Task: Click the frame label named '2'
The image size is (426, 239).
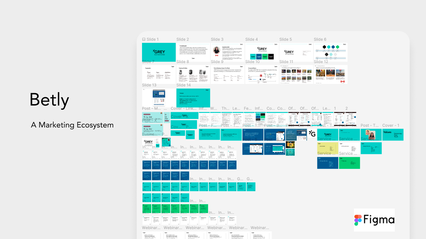Action: pyautogui.click(x=346, y=108)
